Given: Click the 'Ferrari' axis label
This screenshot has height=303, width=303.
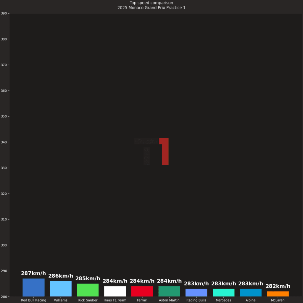Looking at the screenshot, I should pos(142,300).
